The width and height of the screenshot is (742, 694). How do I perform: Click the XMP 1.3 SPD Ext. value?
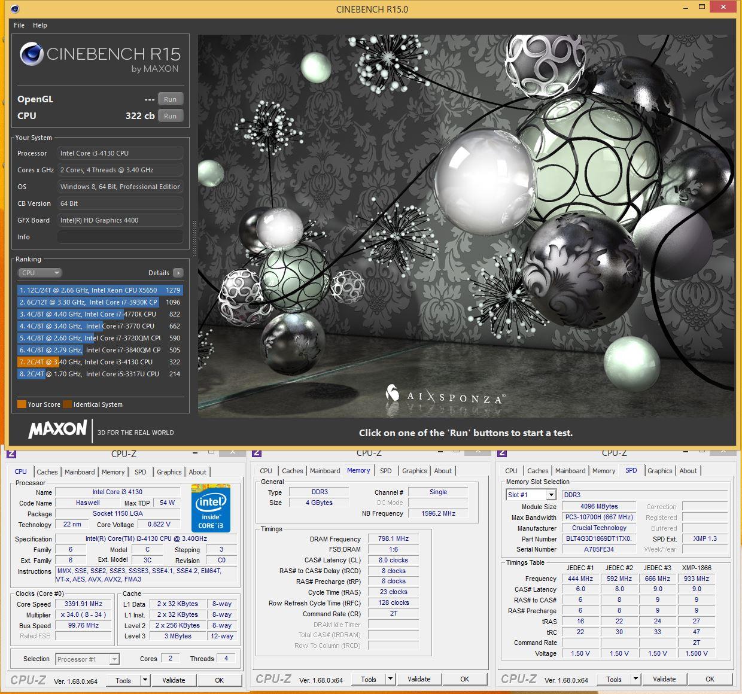(705, 538)
